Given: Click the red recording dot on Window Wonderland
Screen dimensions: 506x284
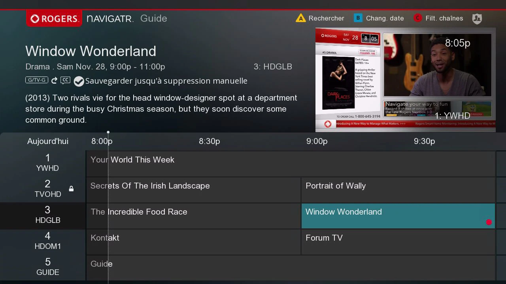Looking at the screenshot, I should [x=489, y=222].
